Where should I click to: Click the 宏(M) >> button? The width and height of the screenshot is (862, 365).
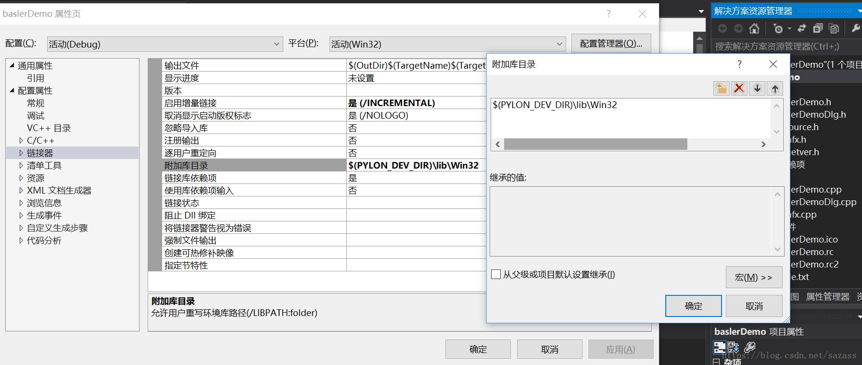754,277
